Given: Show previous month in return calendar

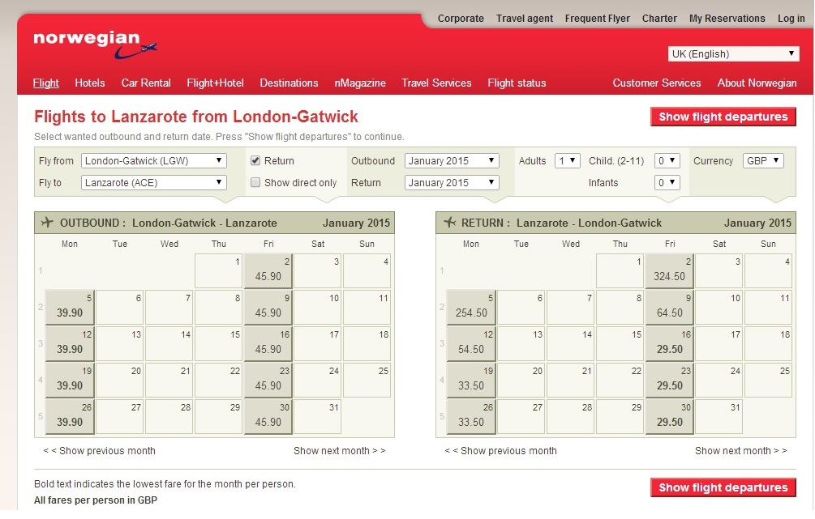Looking at the screenshot, I should (500, 451).
